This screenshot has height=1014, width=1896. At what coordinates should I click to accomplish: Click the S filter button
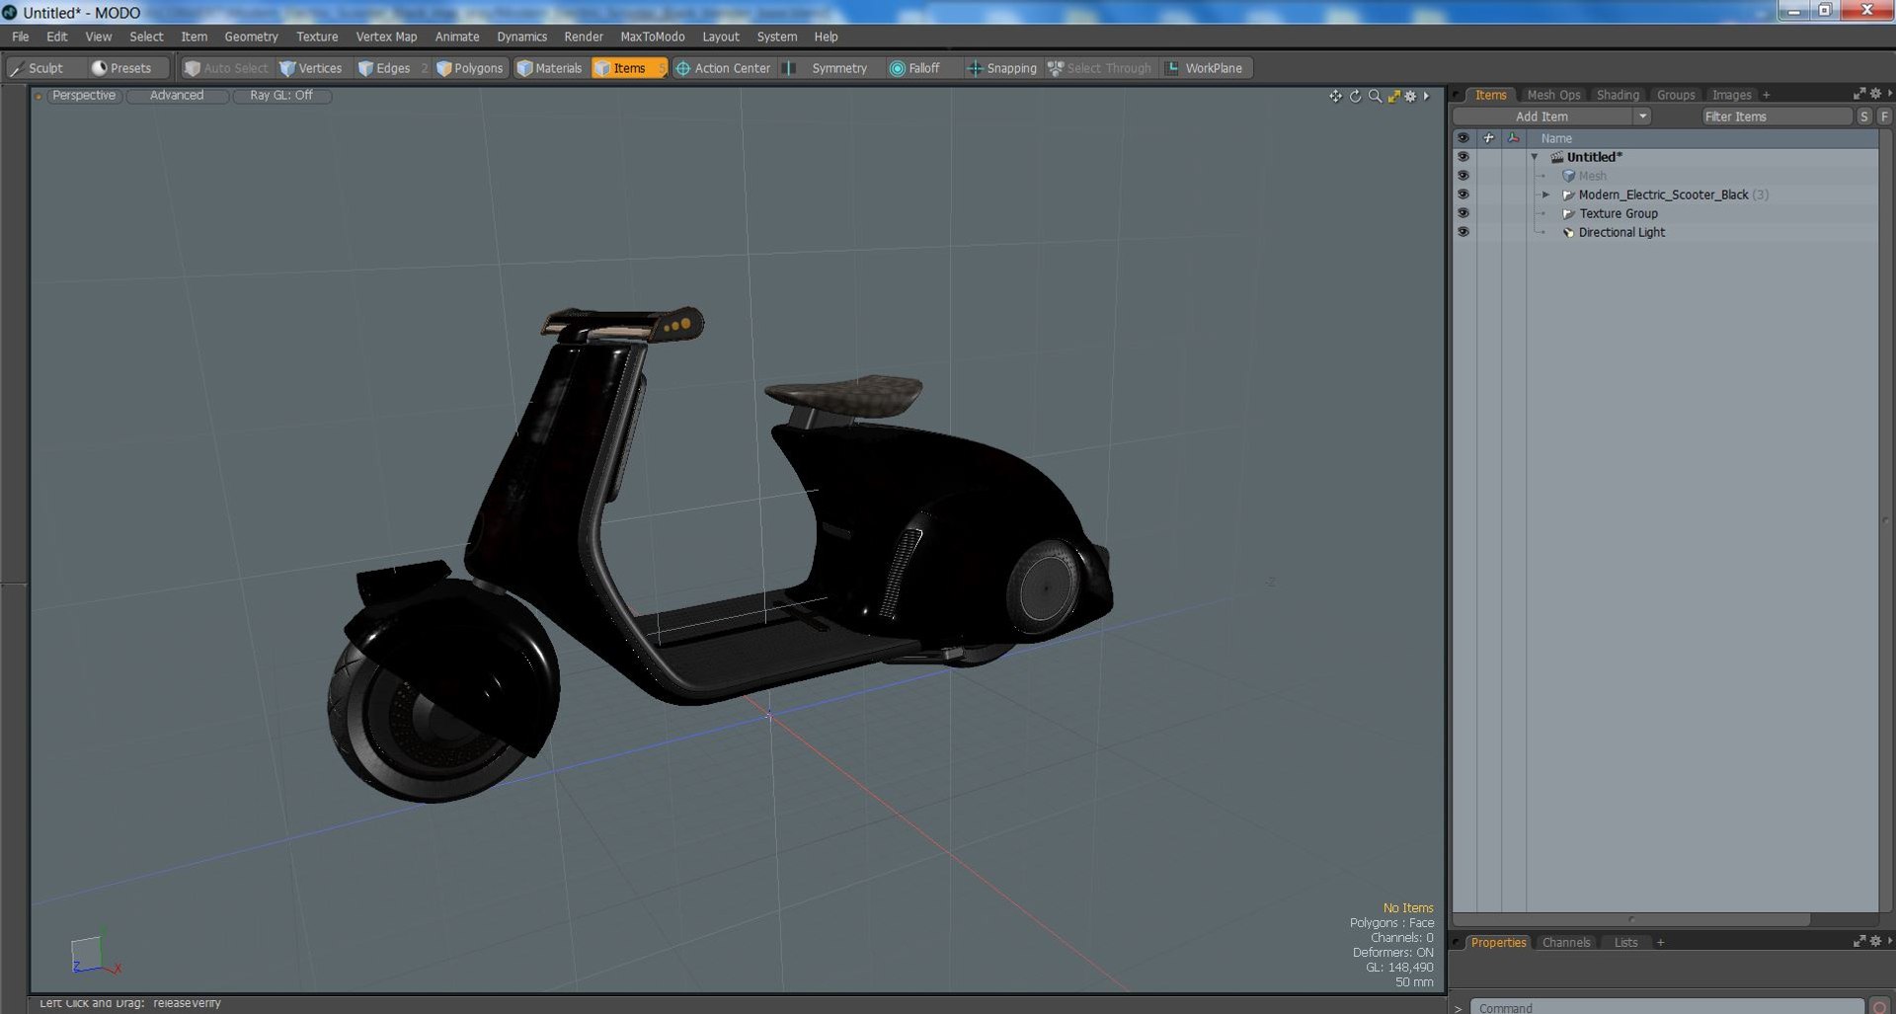[1864, 117]
